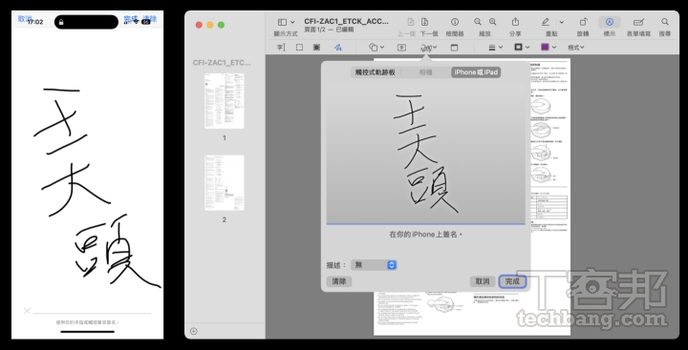Rotate the page (旋轉)
The height and width of the screenshot is (350, 688).
(583, 22)
